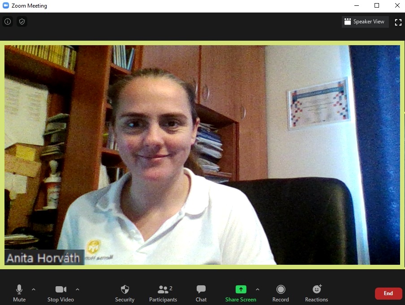Open the Security options
The height and width of the screenshot is (305, 405).
pos(125,293)
